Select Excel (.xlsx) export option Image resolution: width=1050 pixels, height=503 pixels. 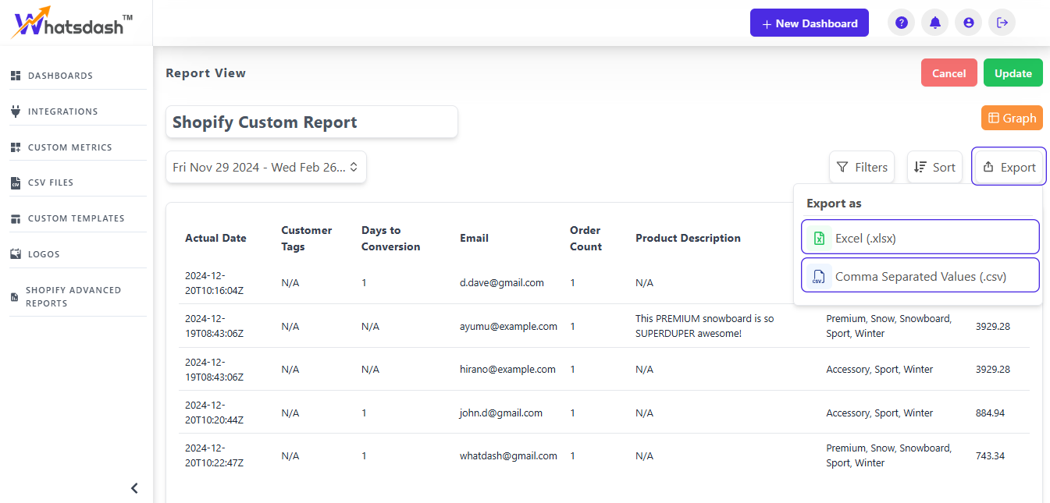pyautogui.click(x=920, y=237)
